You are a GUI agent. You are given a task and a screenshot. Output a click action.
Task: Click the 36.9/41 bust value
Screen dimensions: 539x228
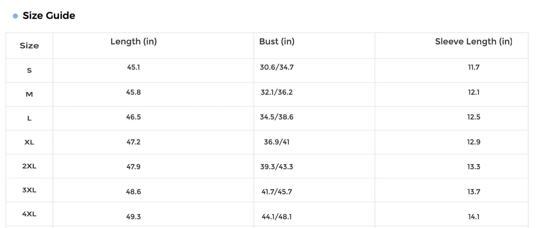click(276, 142)
